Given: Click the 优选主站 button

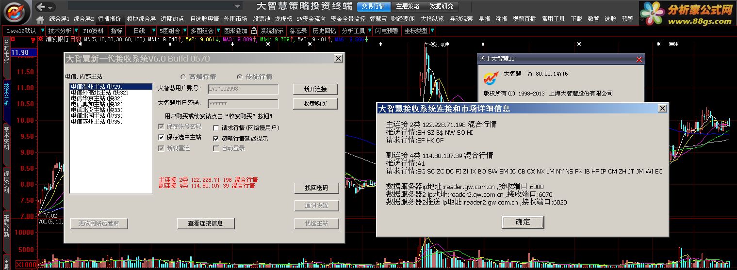Looking at the screenshot, I should coord(316,223).
